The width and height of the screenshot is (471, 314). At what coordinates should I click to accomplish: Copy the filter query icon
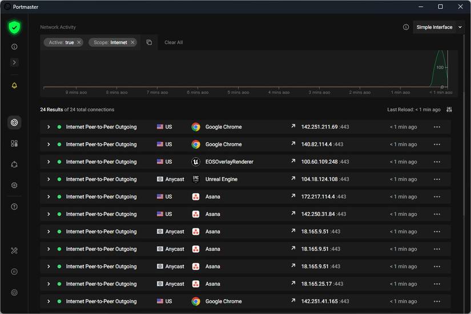(x=149, y=42)
